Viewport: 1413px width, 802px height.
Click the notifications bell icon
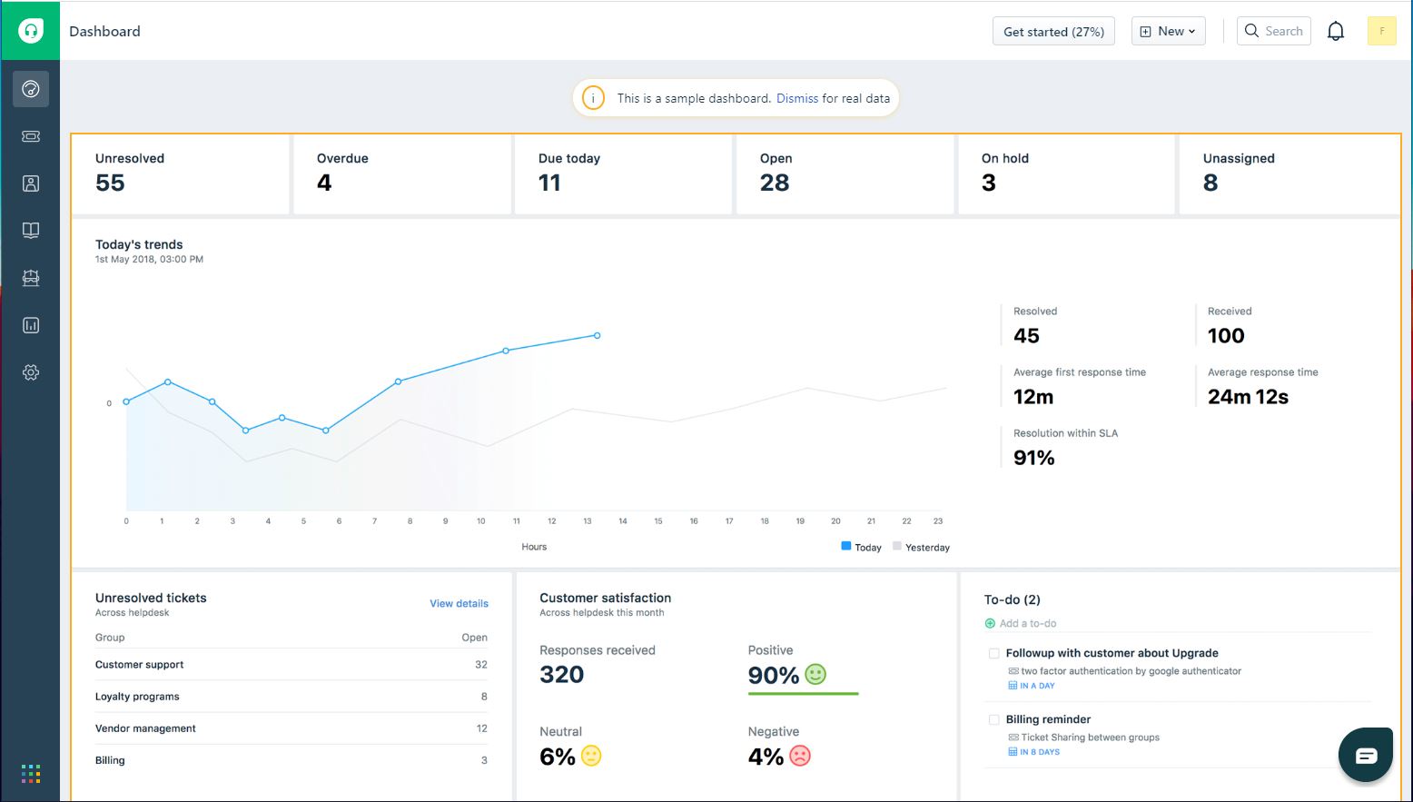pyautogui.click(x=1335, y=31)
